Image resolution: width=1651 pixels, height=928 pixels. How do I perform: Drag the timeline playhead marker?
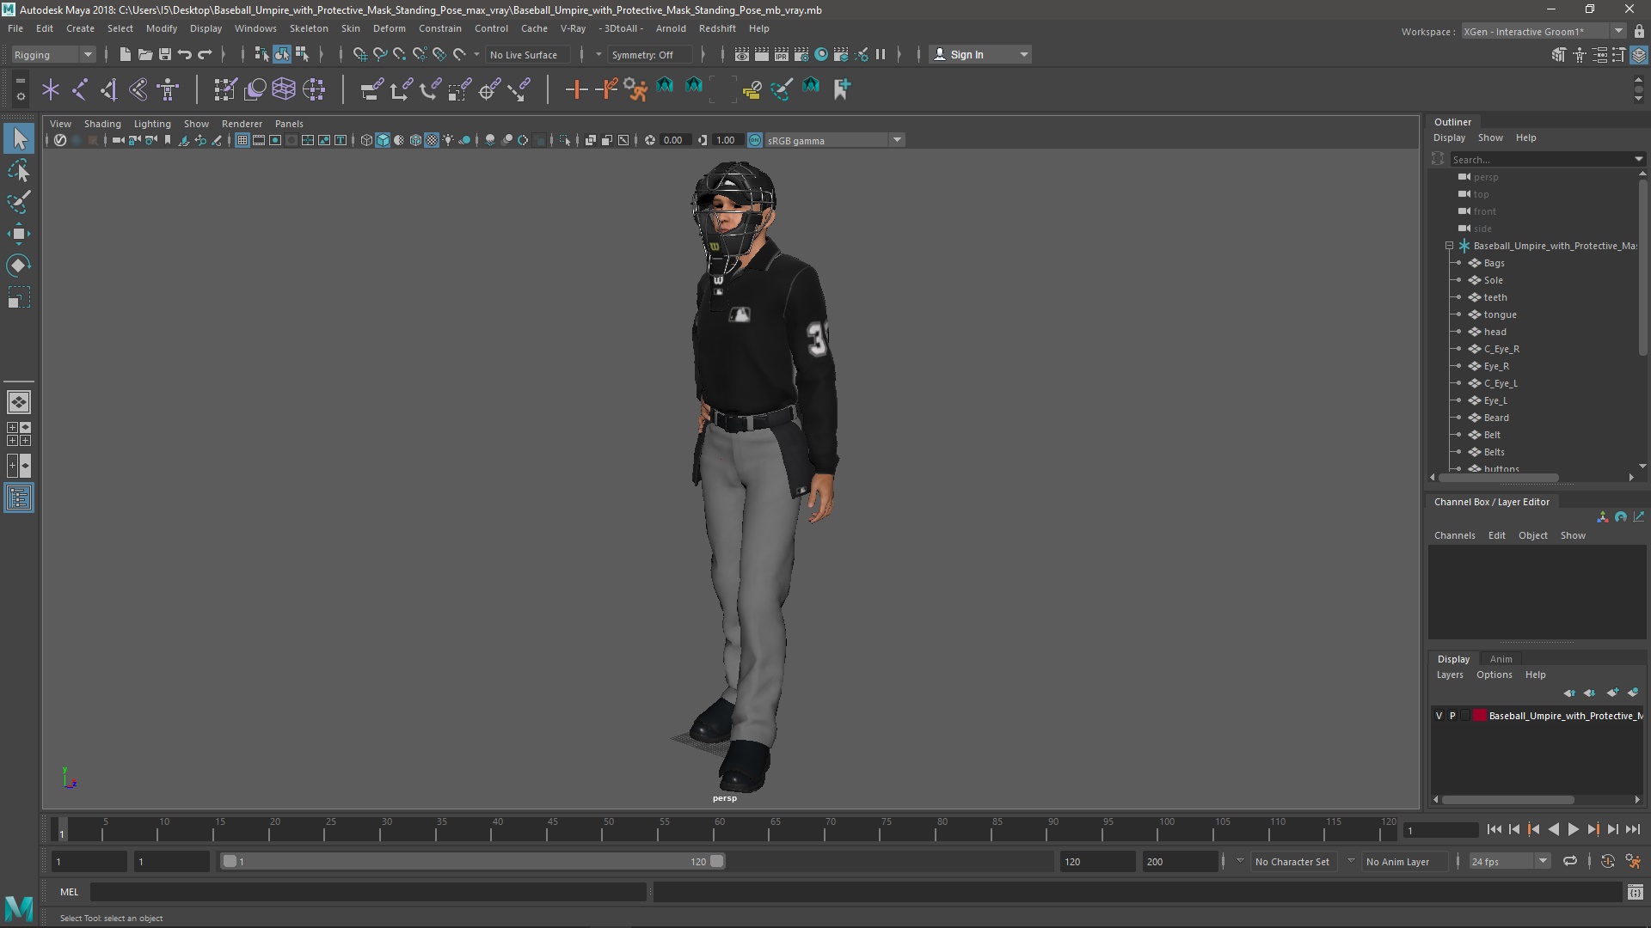tap(61, 829)
